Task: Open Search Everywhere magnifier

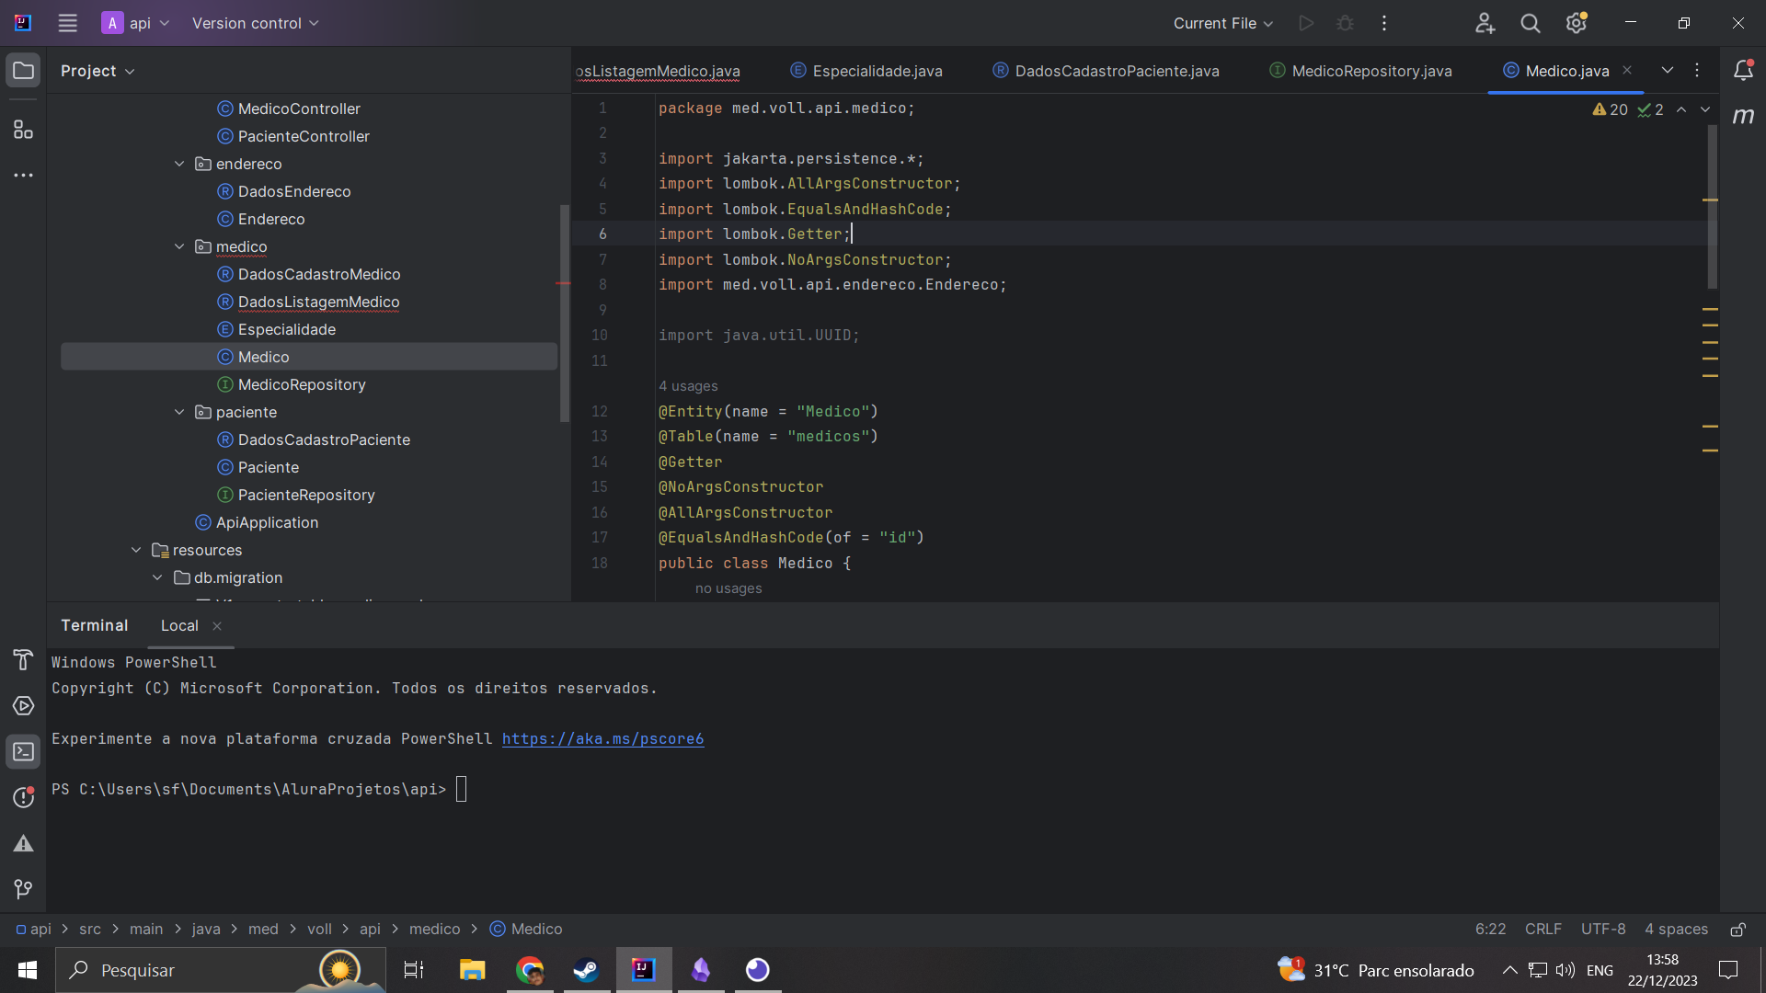Action: [1531, 23]
